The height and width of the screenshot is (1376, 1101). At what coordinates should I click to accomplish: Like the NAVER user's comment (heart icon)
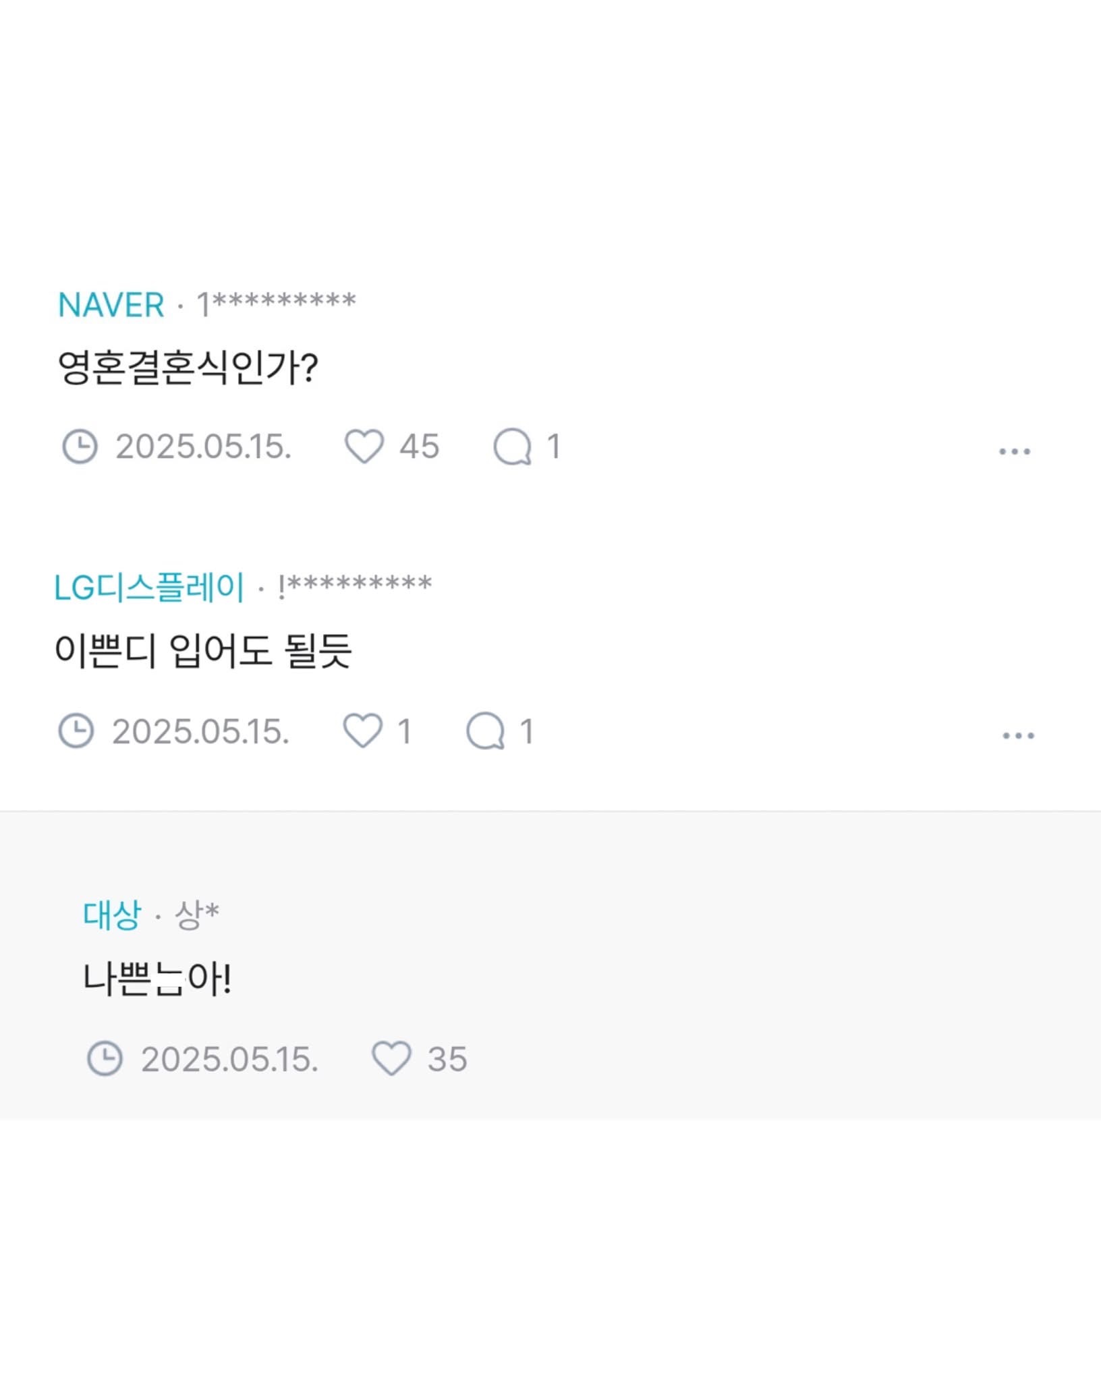tap(364, 447)
